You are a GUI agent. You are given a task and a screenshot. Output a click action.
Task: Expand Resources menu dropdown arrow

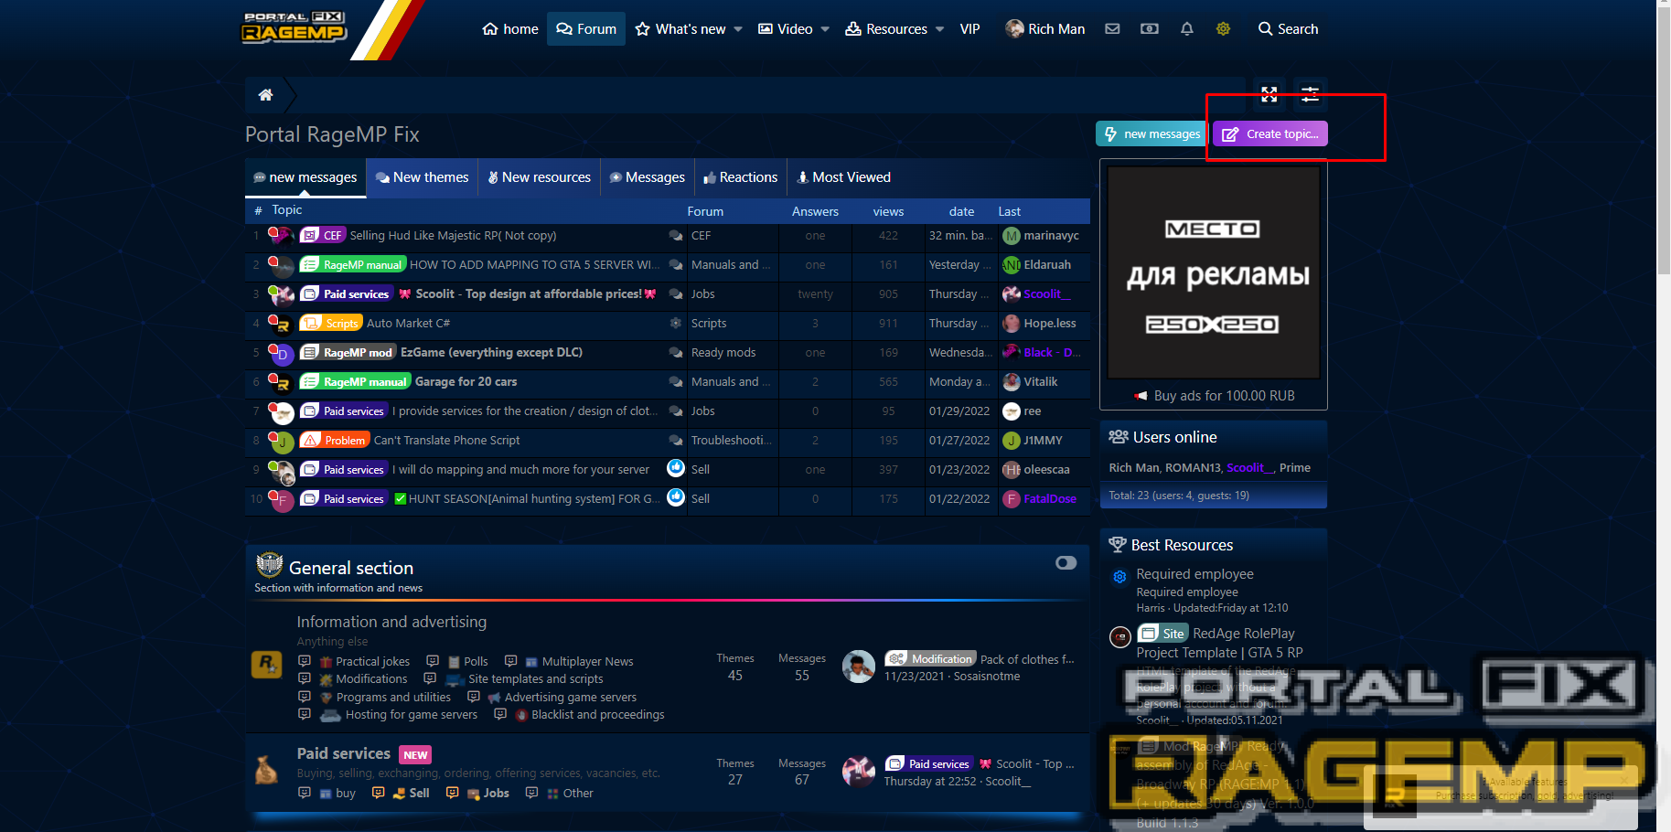939,29
